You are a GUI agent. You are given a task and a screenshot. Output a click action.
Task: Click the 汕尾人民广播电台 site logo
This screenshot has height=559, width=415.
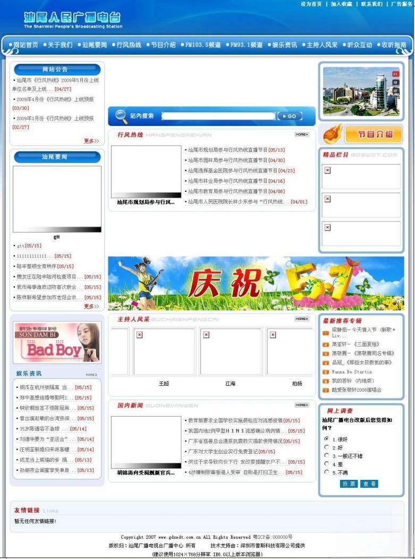pyautogui.click(x=73, y=20)
